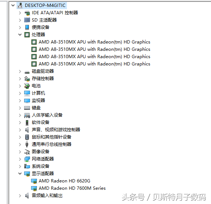
Task: Select AMD Radeon HD 6620G entry
Action: (x=64, y=181)
